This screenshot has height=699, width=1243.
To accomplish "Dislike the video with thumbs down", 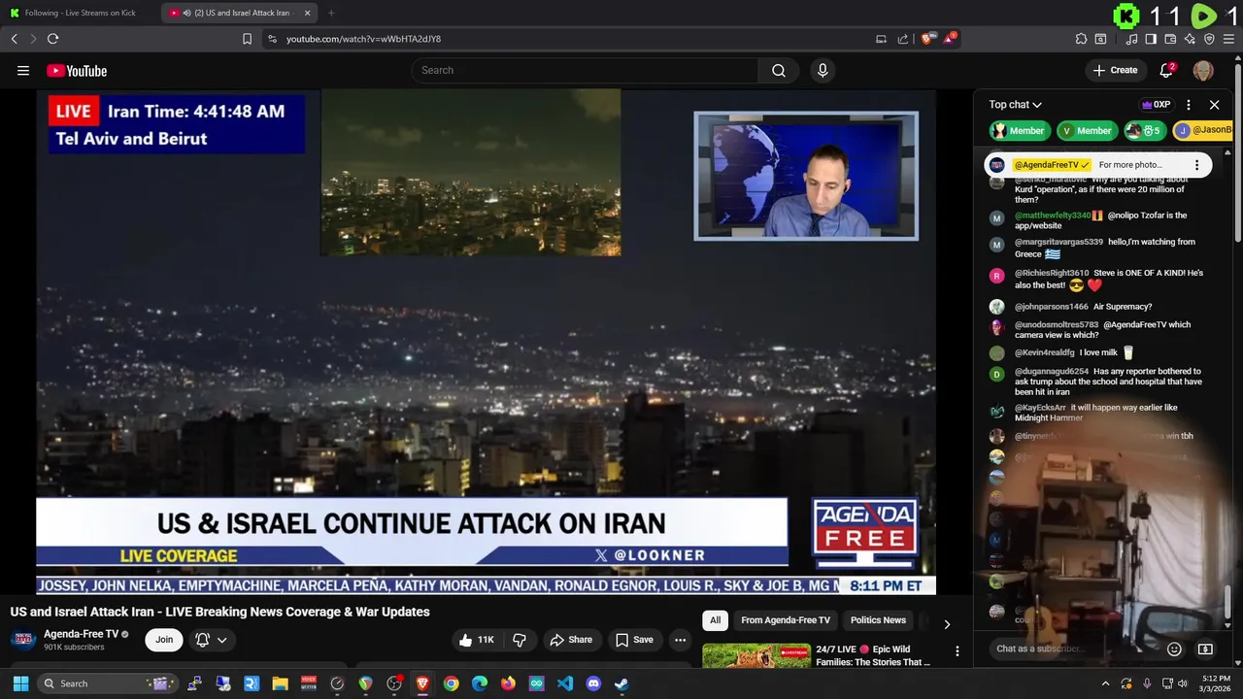I will tap(520, 640).
